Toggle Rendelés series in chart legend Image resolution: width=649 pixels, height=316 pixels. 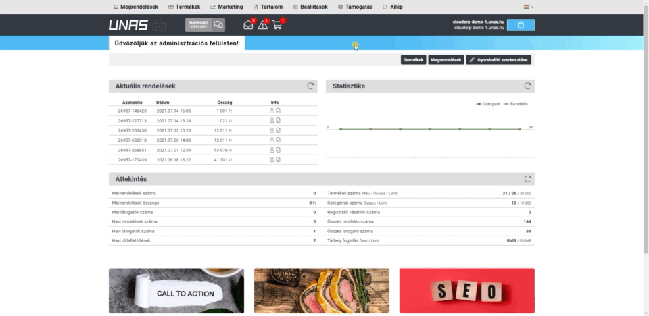coord(516,104)
